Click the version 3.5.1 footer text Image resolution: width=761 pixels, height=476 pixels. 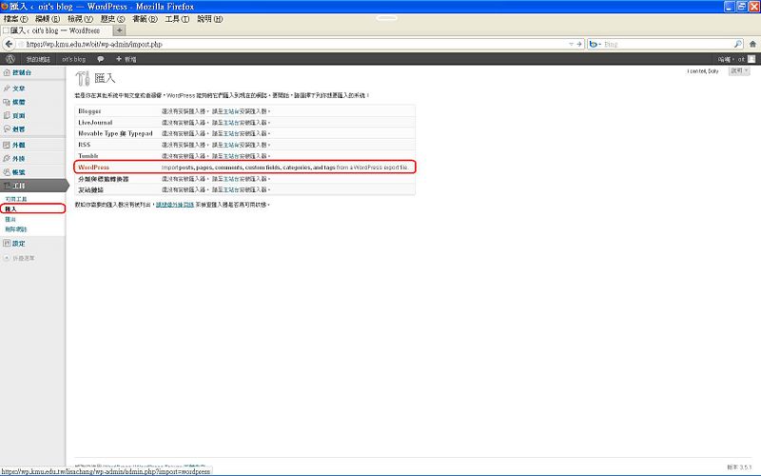(x=739, y=467)
